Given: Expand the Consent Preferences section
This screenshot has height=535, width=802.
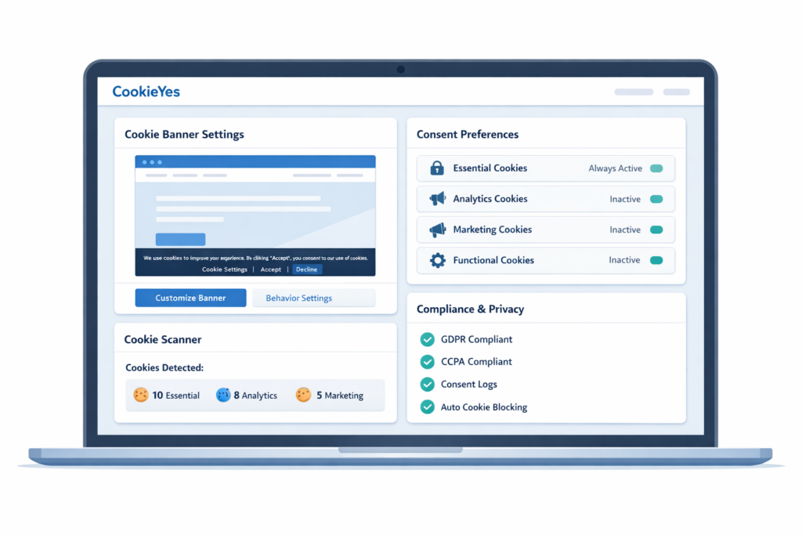Looking at the screenshot, I should coord(467,134).
